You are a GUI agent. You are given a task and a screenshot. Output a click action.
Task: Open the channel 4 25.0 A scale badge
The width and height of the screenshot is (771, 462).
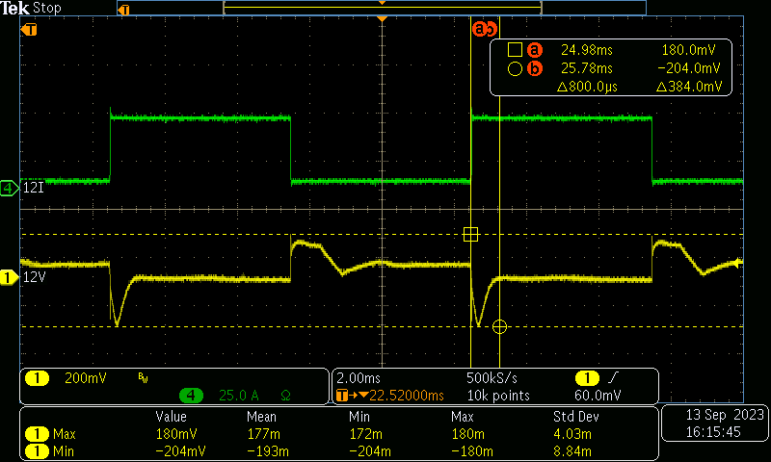pos(231,395)
